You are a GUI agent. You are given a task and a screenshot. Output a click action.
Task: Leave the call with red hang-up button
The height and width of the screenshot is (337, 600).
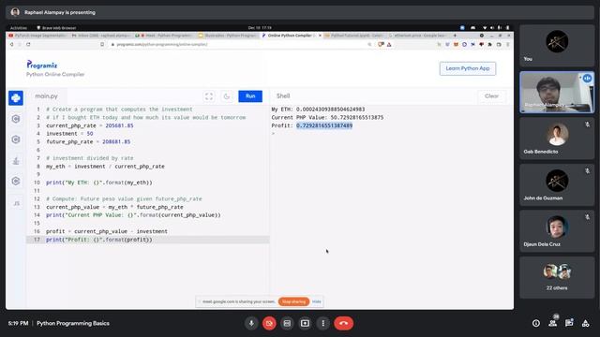point(344,323)
